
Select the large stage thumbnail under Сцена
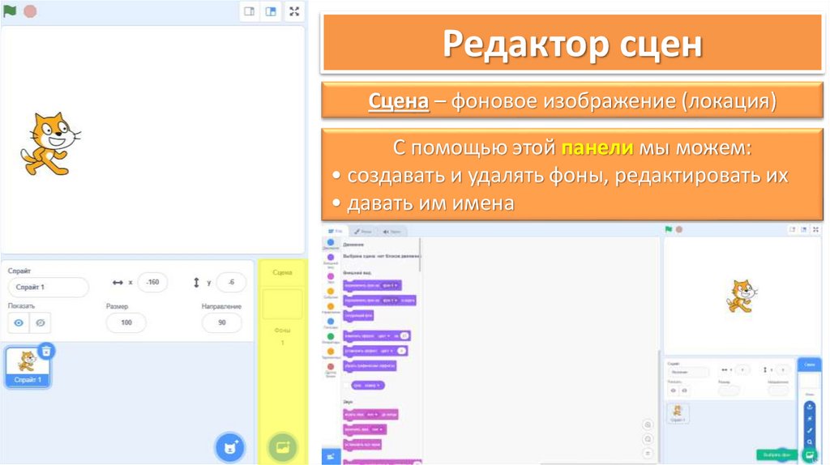pyautogui.click(x=282, y=304)
